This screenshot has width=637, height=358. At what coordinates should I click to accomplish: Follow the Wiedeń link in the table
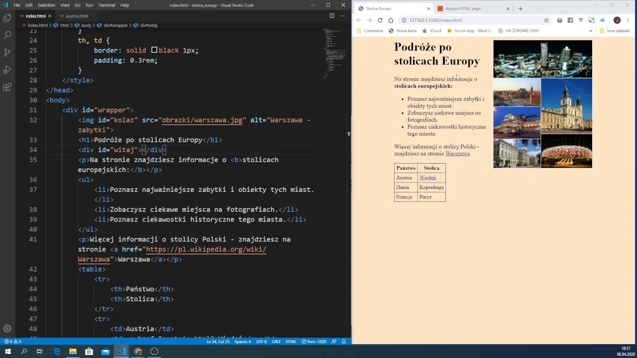coord(427,178)
